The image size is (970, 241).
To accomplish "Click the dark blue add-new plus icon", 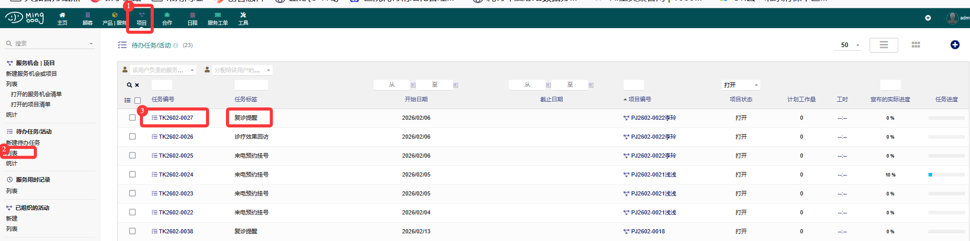I will [955, 45].
